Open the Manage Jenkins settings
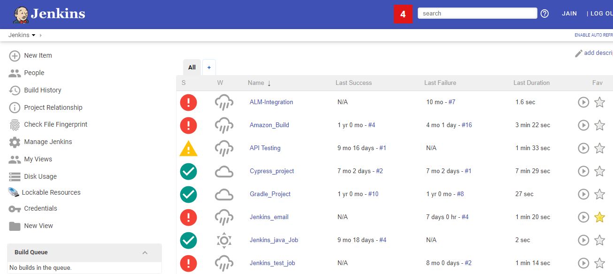This screenshot has height=274, width=613. [47, 142]
